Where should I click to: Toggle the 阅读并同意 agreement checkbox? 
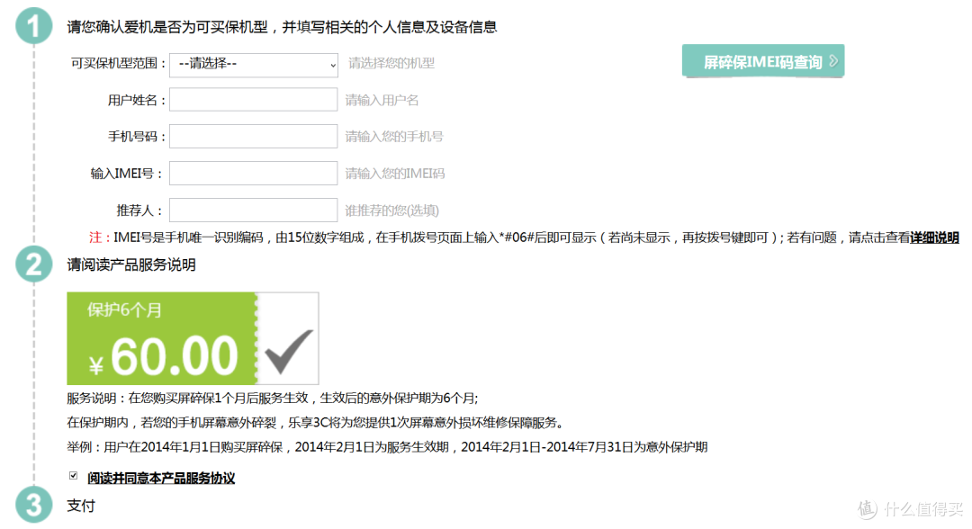[73, 476]
